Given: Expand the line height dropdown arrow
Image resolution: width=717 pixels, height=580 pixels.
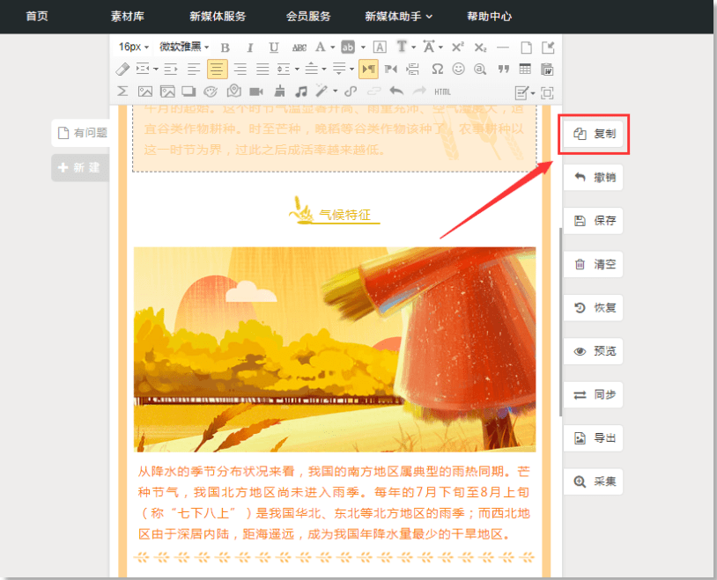Looking at the screenshot, I should click(297, 70).
